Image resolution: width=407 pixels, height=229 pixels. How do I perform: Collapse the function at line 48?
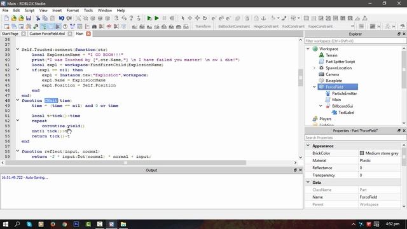click(18, 100)
